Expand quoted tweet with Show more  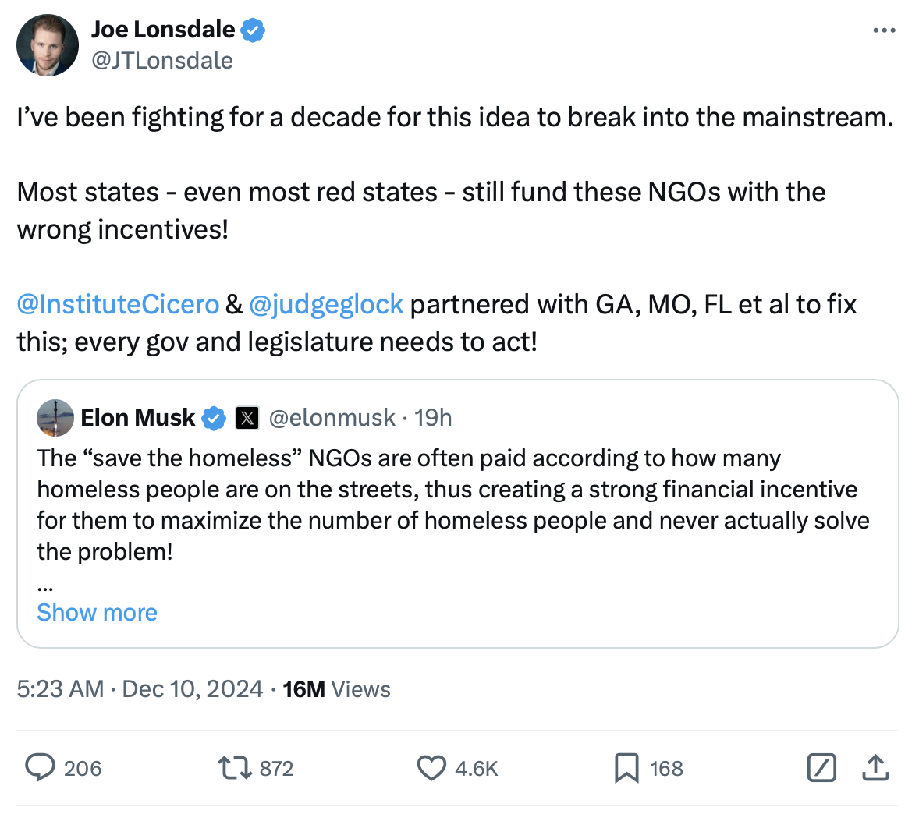(97, 613)
